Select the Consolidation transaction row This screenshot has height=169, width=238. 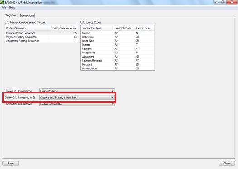coord(117,68)
